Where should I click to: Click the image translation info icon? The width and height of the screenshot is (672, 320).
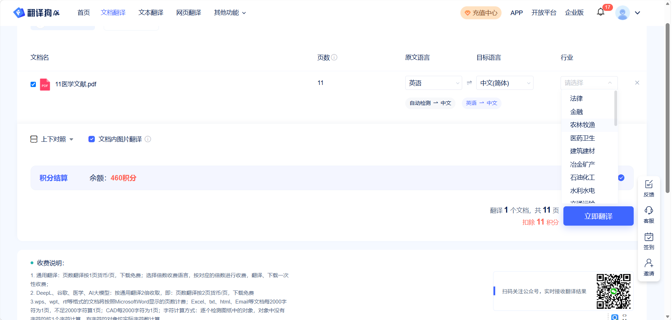(148, 139)
